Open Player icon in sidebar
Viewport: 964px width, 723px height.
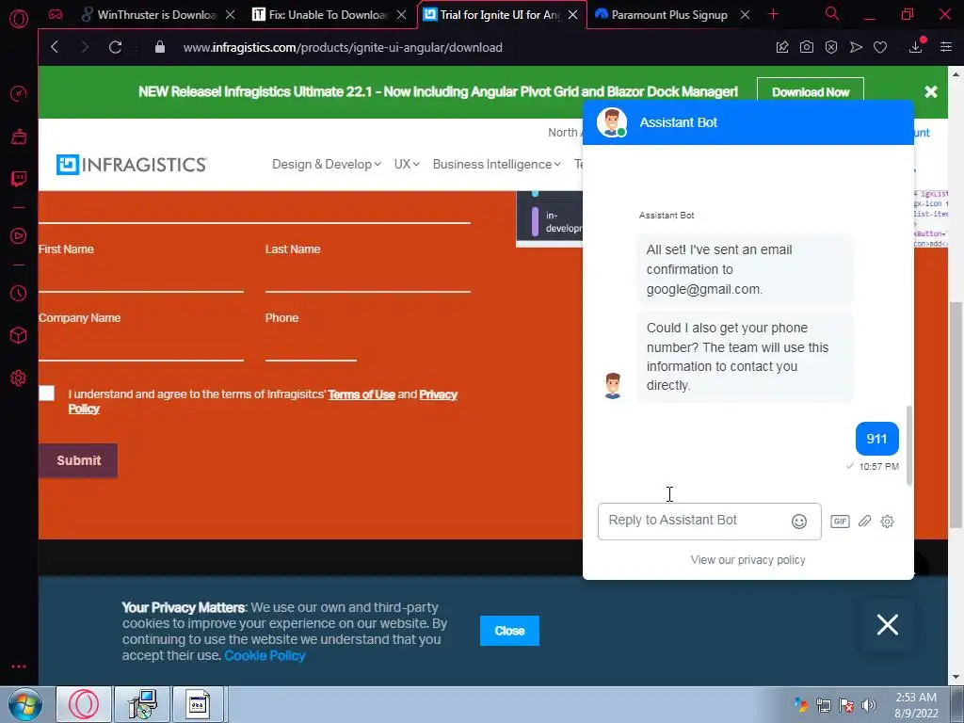click(19, 236)
